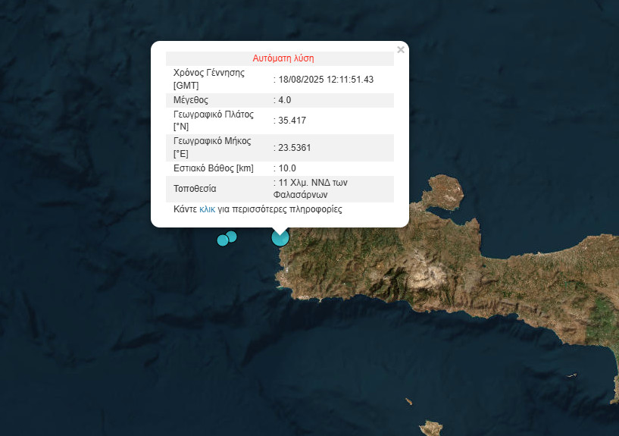Click the Akrotiri peninsula right of the popup
The image size is (619, 436).
coord(443,192)
